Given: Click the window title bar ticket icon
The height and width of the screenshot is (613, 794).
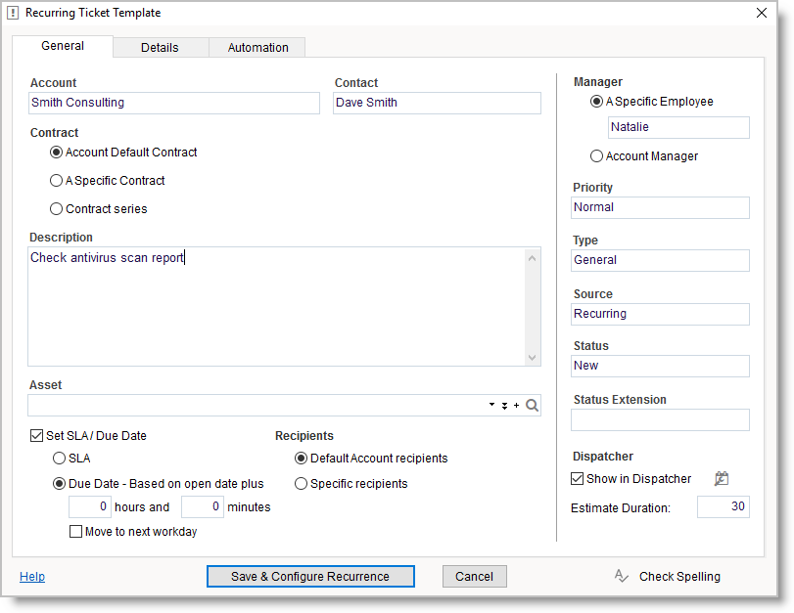Looking at the screenshot, I should tap(13, 13).
